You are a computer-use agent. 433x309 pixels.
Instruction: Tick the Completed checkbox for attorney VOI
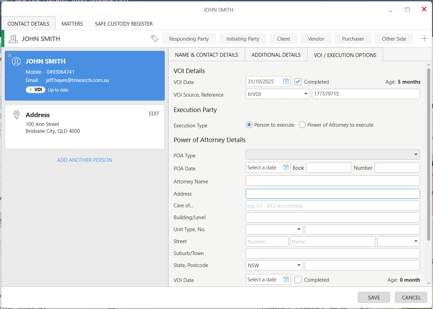click(x=298, y=280)
